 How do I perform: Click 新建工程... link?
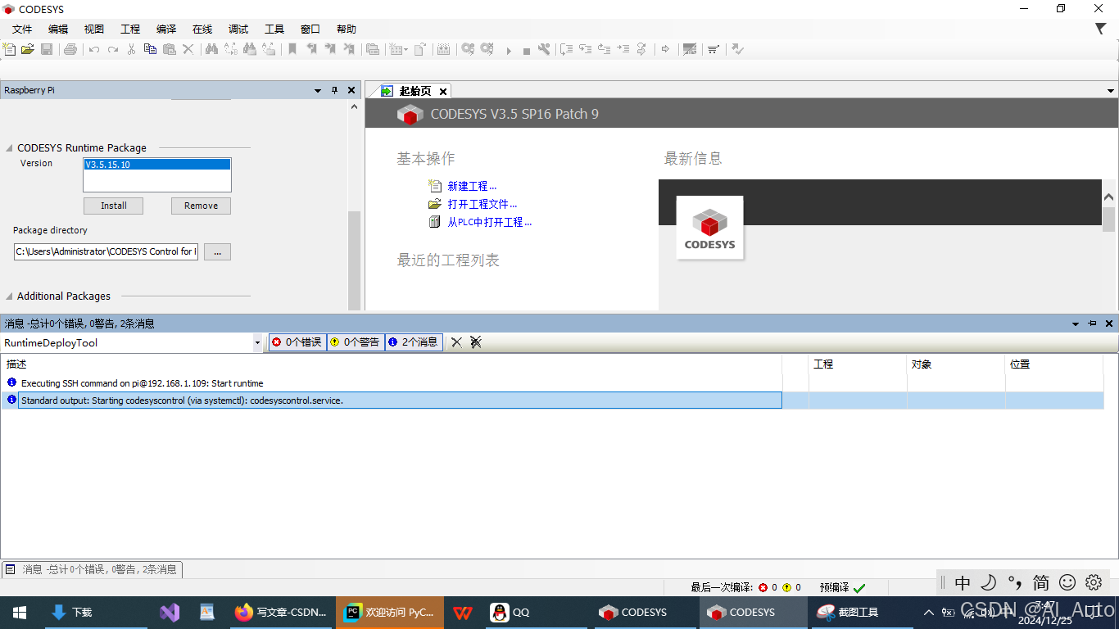click(472, 186)
